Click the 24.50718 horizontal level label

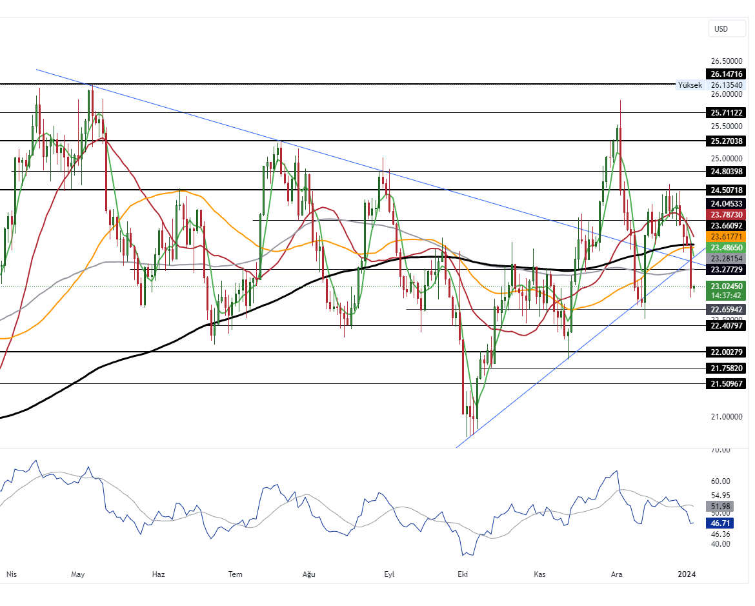point(727,190)
